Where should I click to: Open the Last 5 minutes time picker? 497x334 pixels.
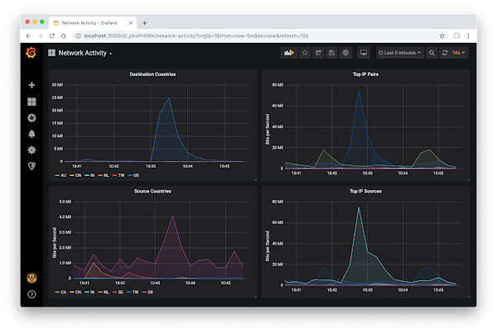pyautogui.click(x=399, y=53)
